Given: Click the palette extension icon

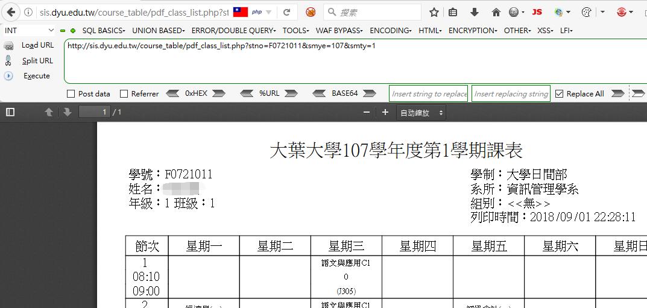Looking at the screenshot, I should tap(586, 13).
